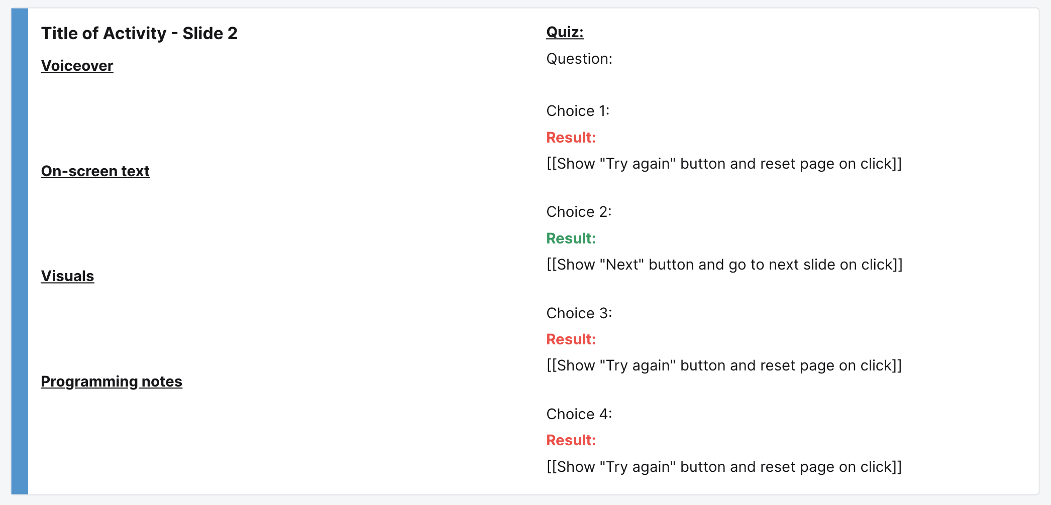Select the Visuals section heading
The width and height of the screenshot is (1051, 505).
(67, 276)
